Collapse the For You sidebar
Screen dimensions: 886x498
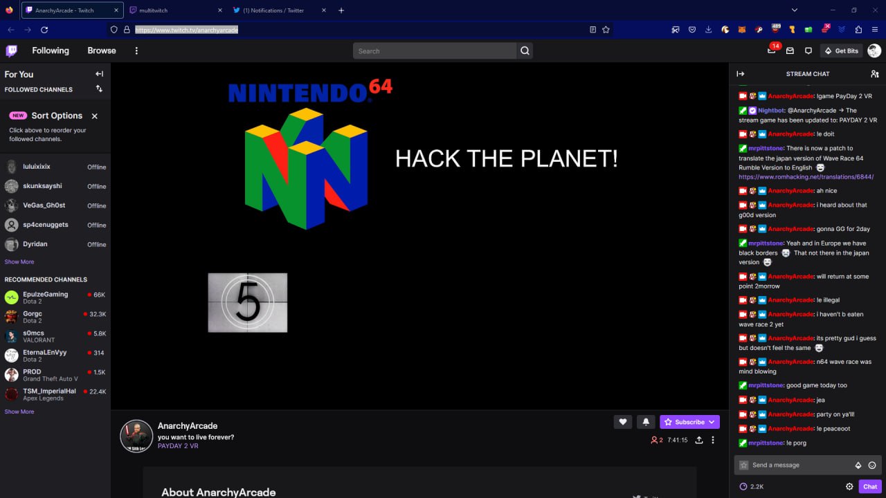tap(99, 74)
